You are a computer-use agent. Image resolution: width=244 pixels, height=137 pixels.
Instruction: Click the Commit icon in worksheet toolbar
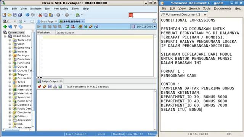pyautogui.click(x=67, y=27)
